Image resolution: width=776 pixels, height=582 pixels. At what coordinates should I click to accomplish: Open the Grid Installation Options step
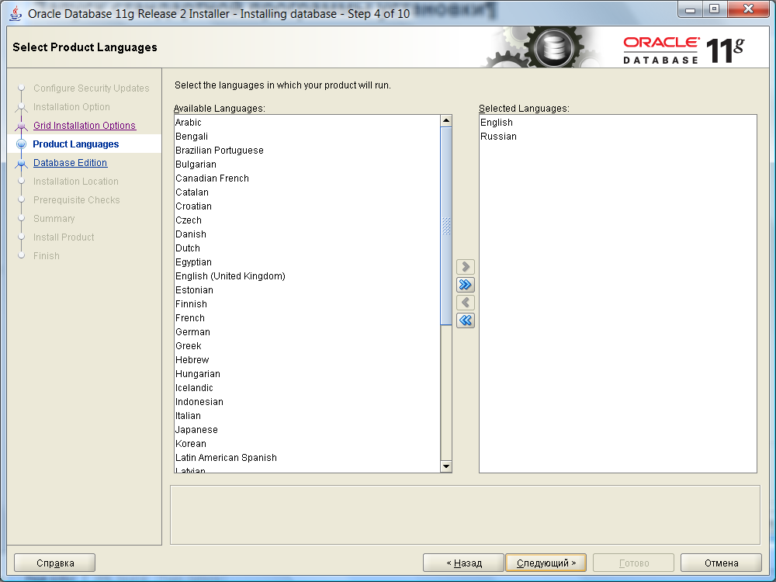[x=85, y=126]
